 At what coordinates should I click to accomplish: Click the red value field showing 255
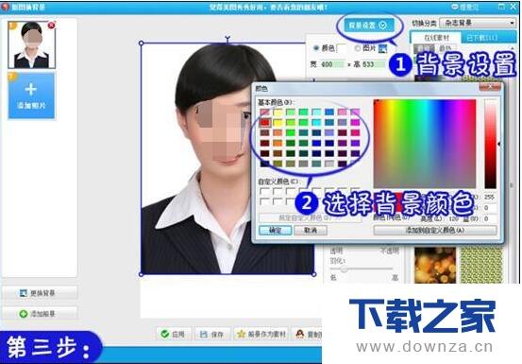489,198
